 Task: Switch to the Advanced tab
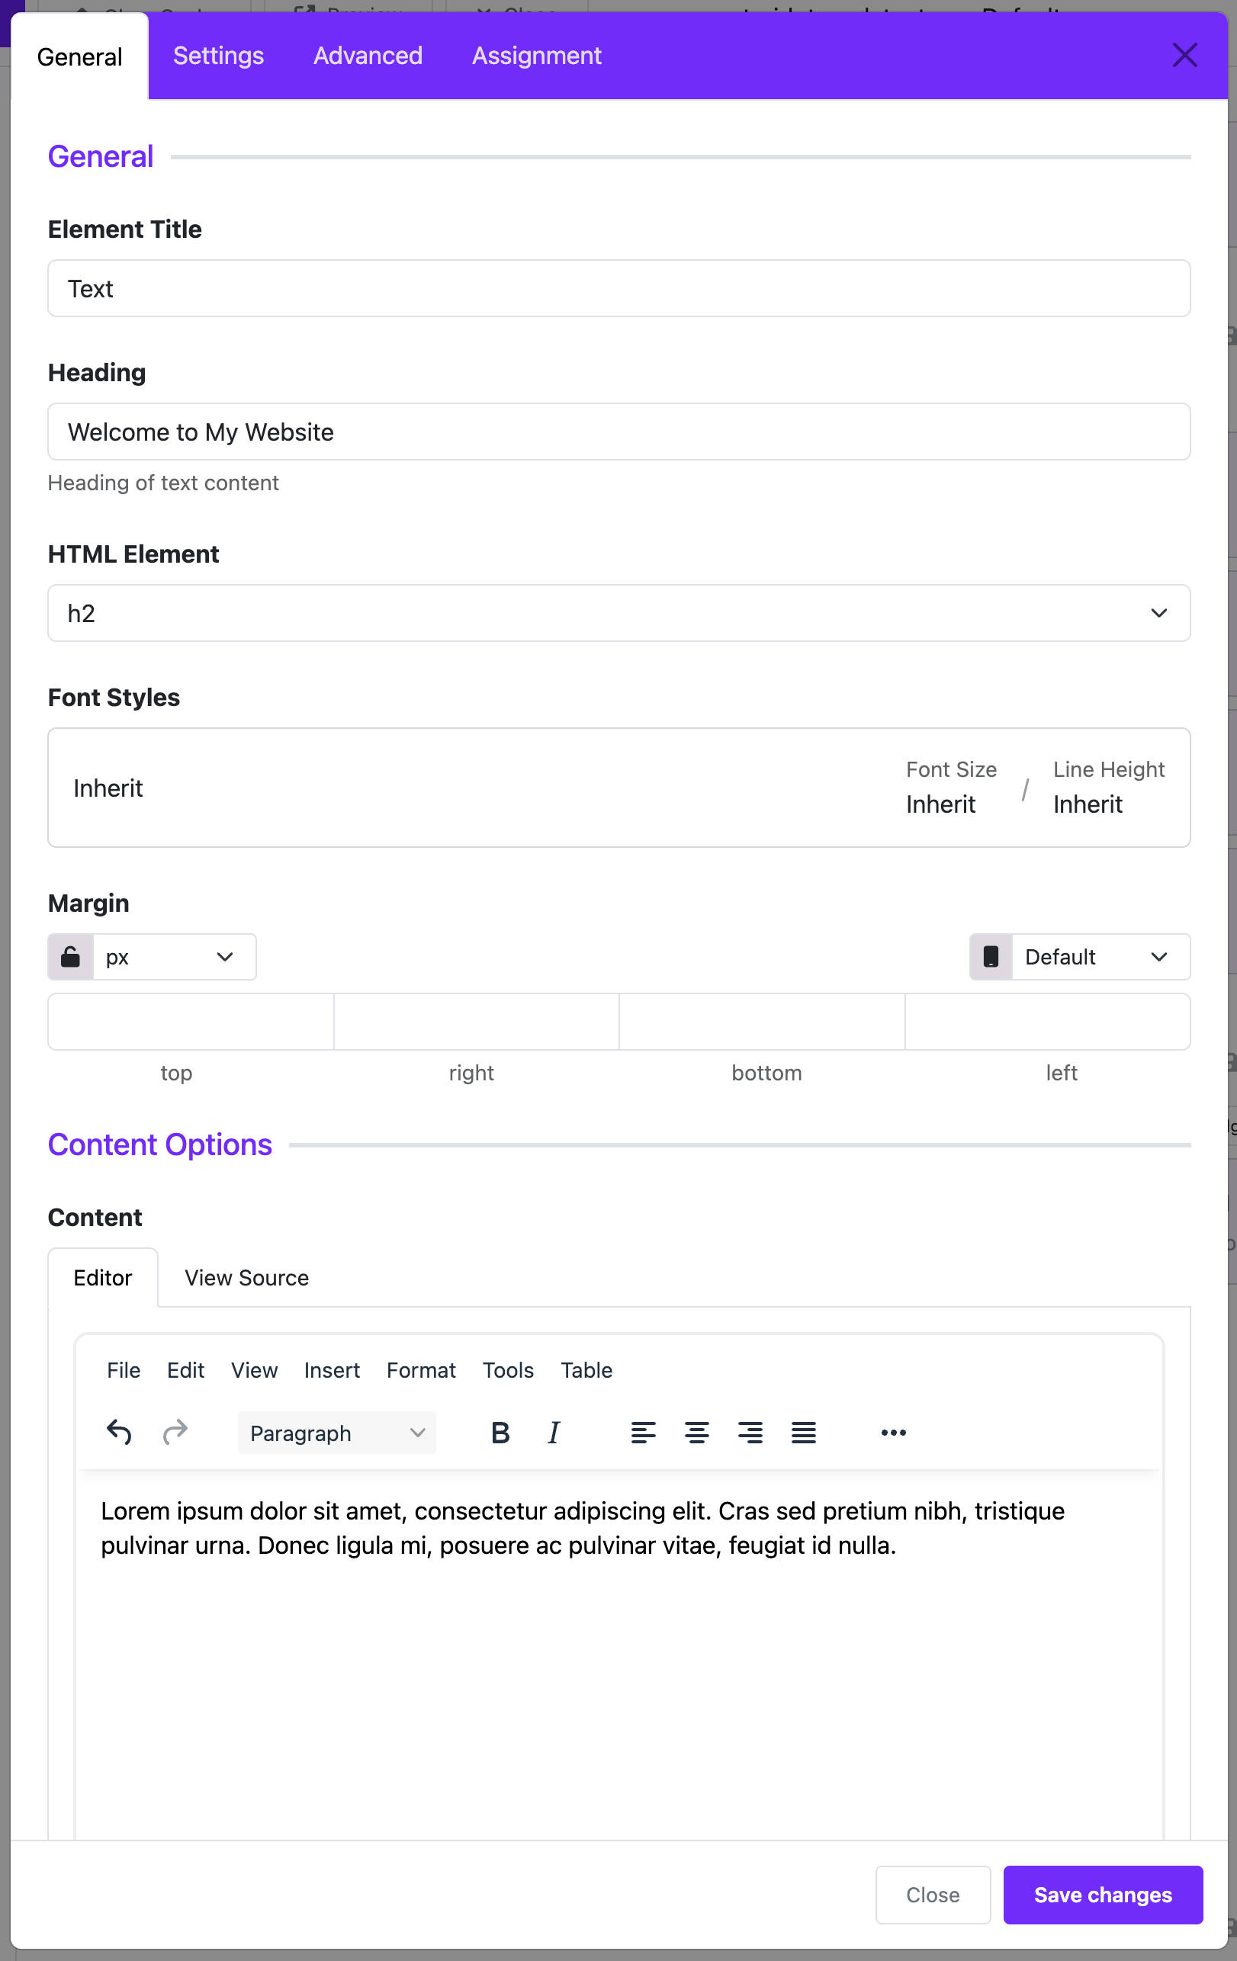368,56
